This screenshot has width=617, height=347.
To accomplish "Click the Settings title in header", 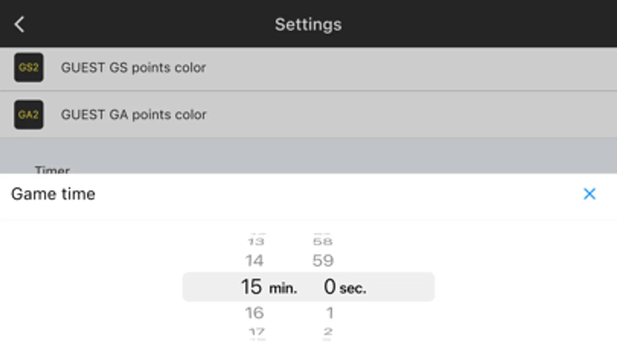I will point(308,24).
